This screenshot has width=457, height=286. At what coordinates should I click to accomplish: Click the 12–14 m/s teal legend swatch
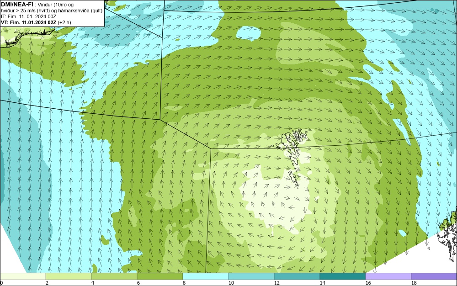tap(297, 276)
